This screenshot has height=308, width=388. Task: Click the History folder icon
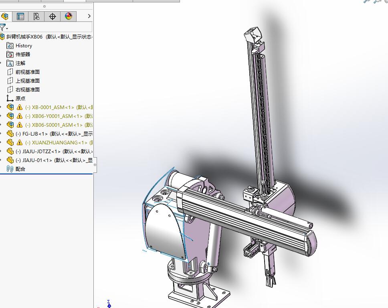tap(10, 46)
